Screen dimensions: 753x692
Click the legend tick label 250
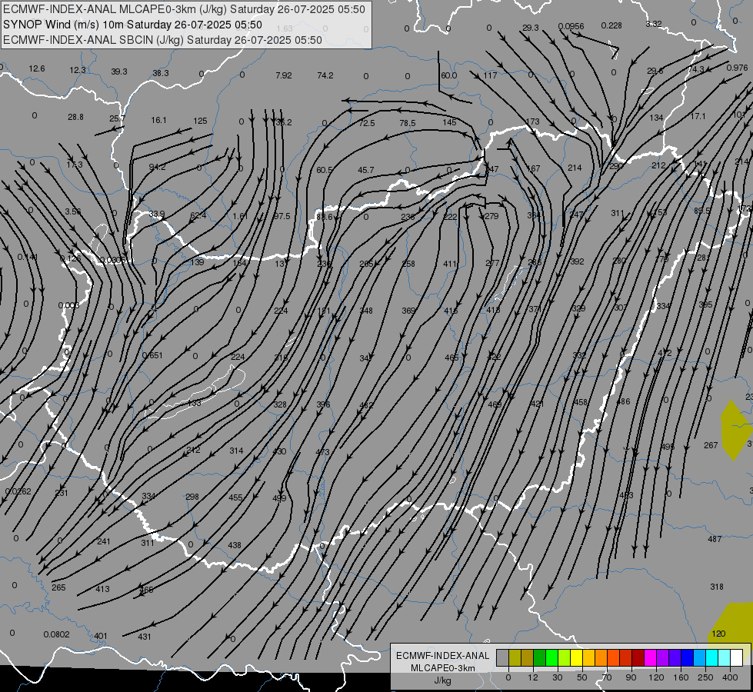point(705,677)
